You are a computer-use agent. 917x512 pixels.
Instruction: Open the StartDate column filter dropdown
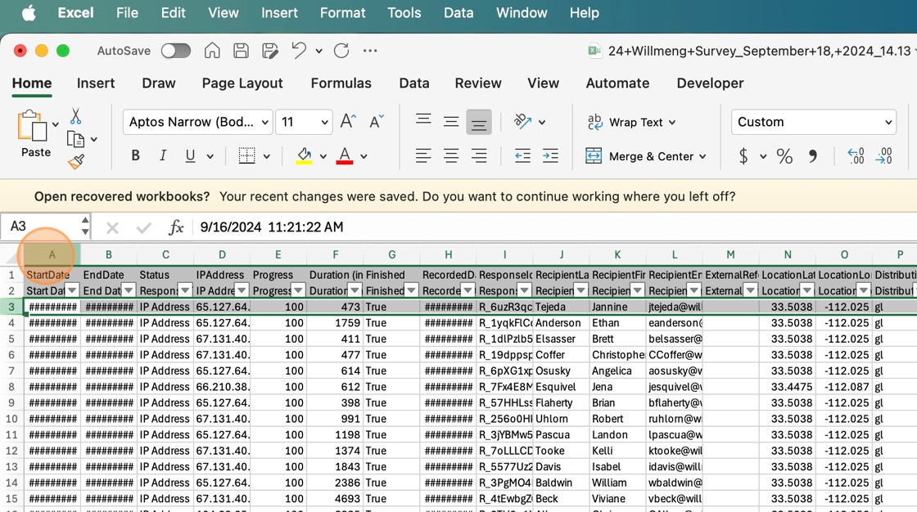pos(72,291)
